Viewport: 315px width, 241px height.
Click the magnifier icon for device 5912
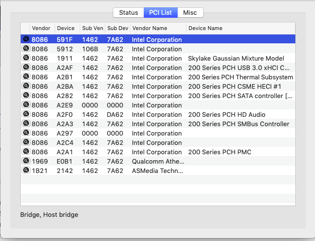pyautogui.click(x=26, y=48)
